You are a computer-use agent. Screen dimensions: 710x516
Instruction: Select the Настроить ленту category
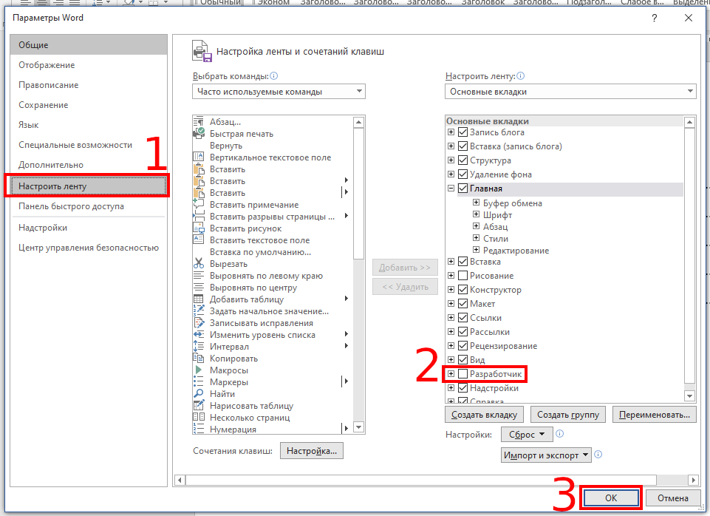point(89,186)
